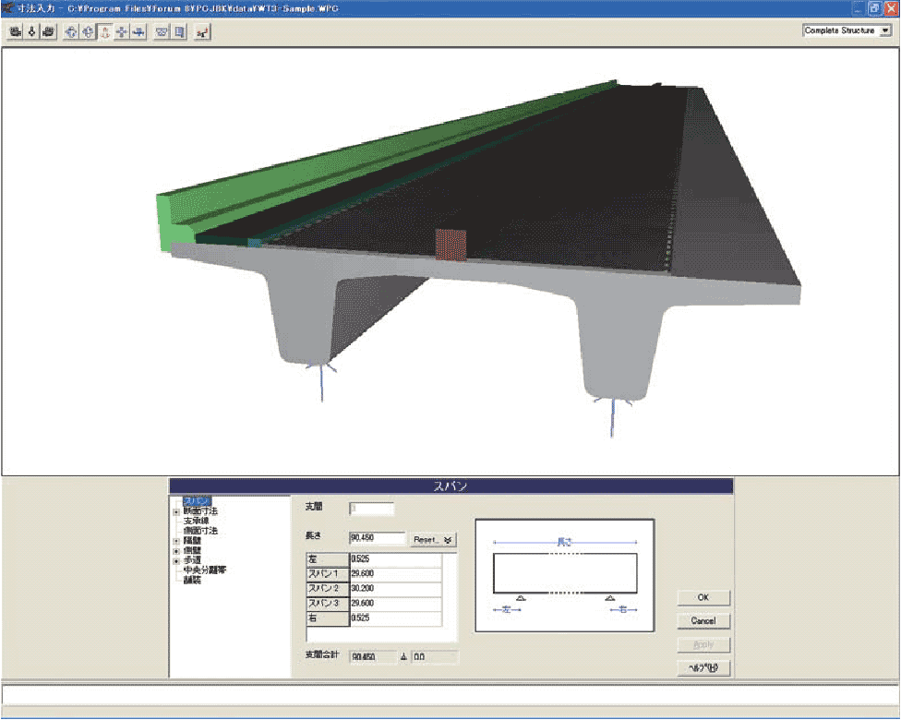Click the horizontal move tool icon
The image size is (901, 720).
tap(138, 32)
